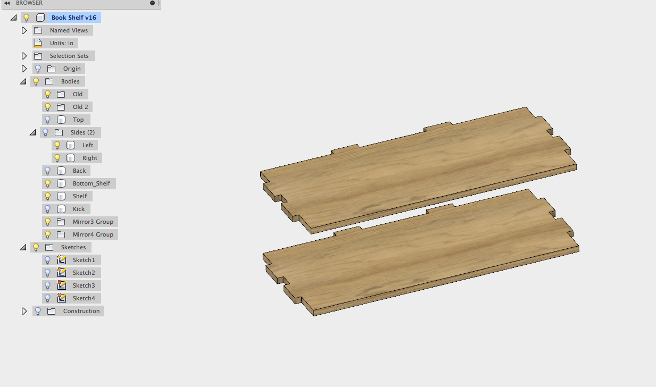Toggle visibility of the Left body

pos(57,145)
